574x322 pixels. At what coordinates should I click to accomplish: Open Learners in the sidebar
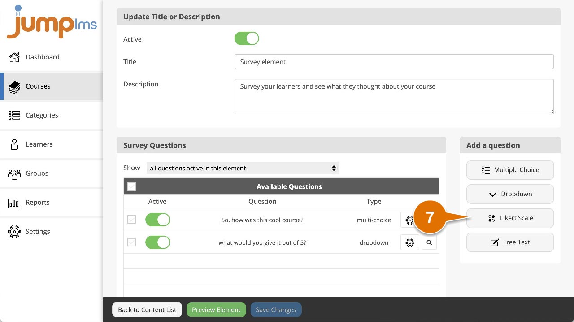click(x=52, y=144)
